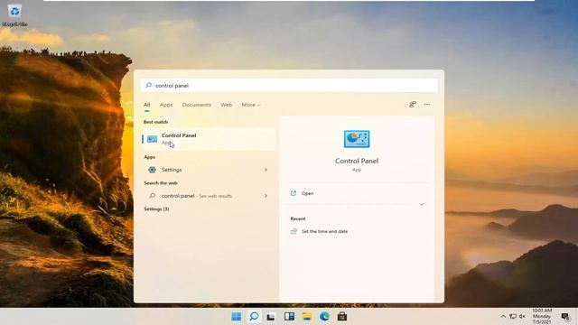Click the 'Settings (3)' section heading

click(156, 209)
